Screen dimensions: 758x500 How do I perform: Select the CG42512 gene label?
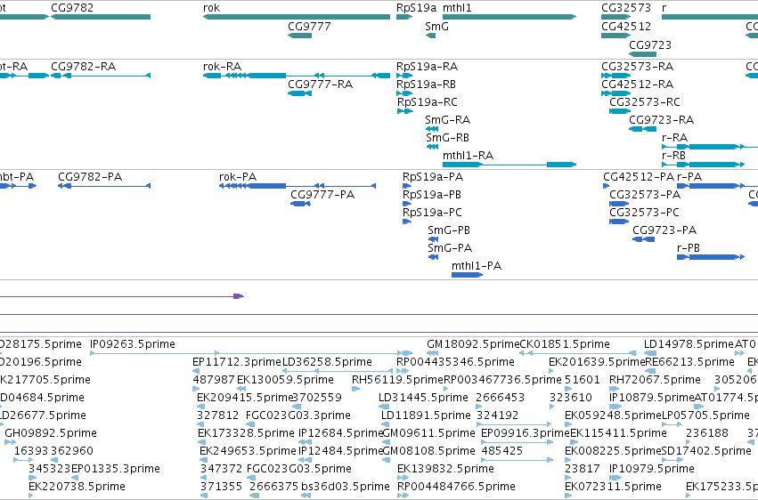626,26
